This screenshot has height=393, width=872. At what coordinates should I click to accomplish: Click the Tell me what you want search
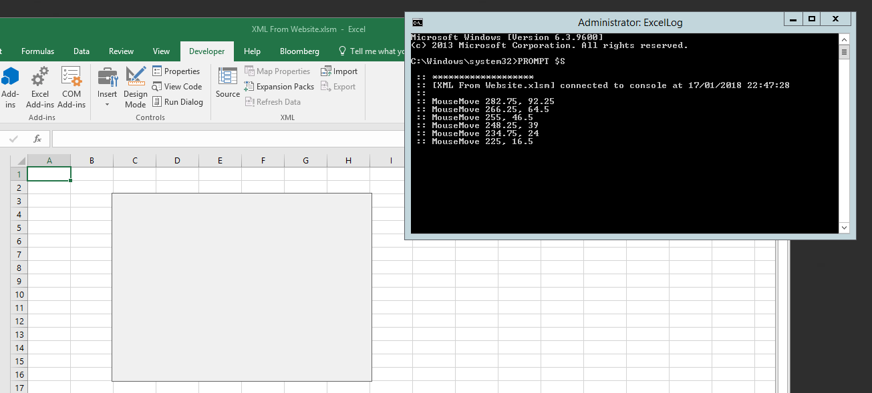click(x=372, y=51)
